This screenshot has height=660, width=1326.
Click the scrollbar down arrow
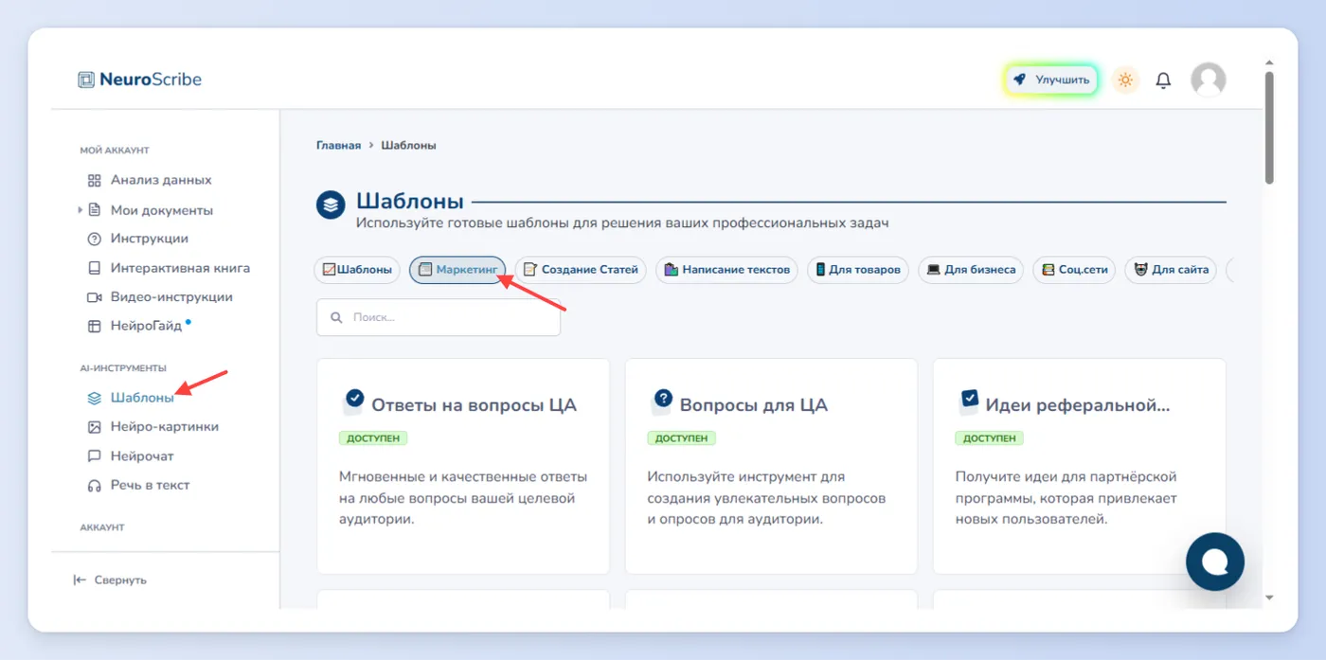[x=1269, y=598]
